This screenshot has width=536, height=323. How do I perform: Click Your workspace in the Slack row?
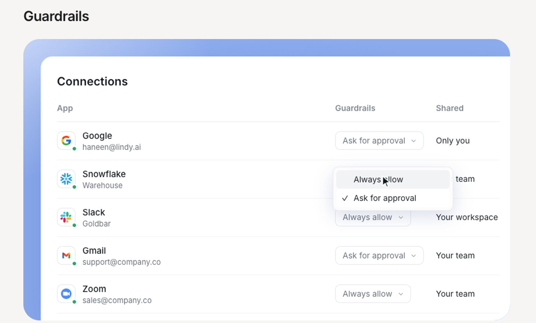467,217
